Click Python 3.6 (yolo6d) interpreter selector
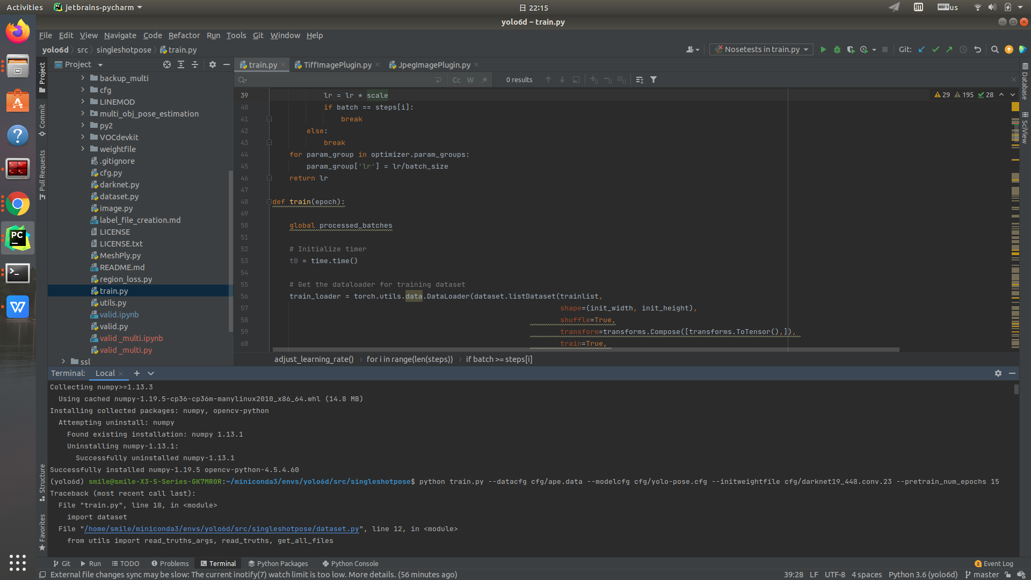This screenshot has width=1031, height=580. [923, 575]
